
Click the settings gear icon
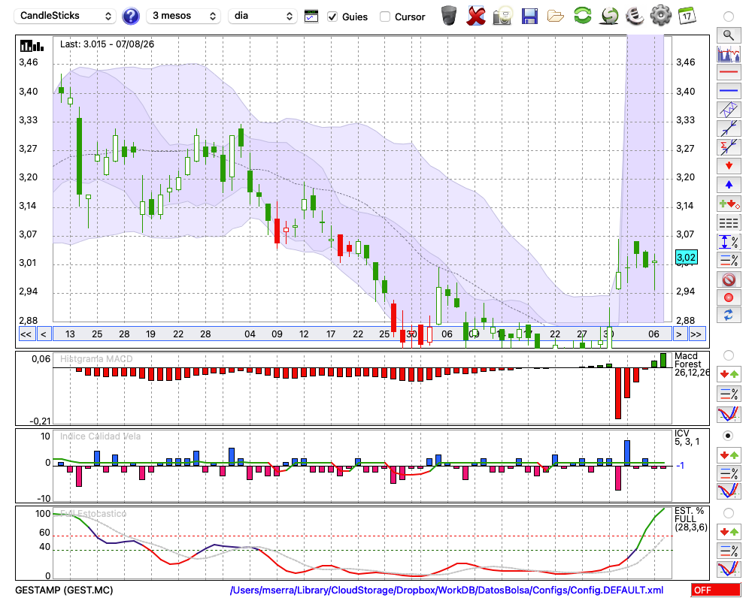click(x=660, y=16)
